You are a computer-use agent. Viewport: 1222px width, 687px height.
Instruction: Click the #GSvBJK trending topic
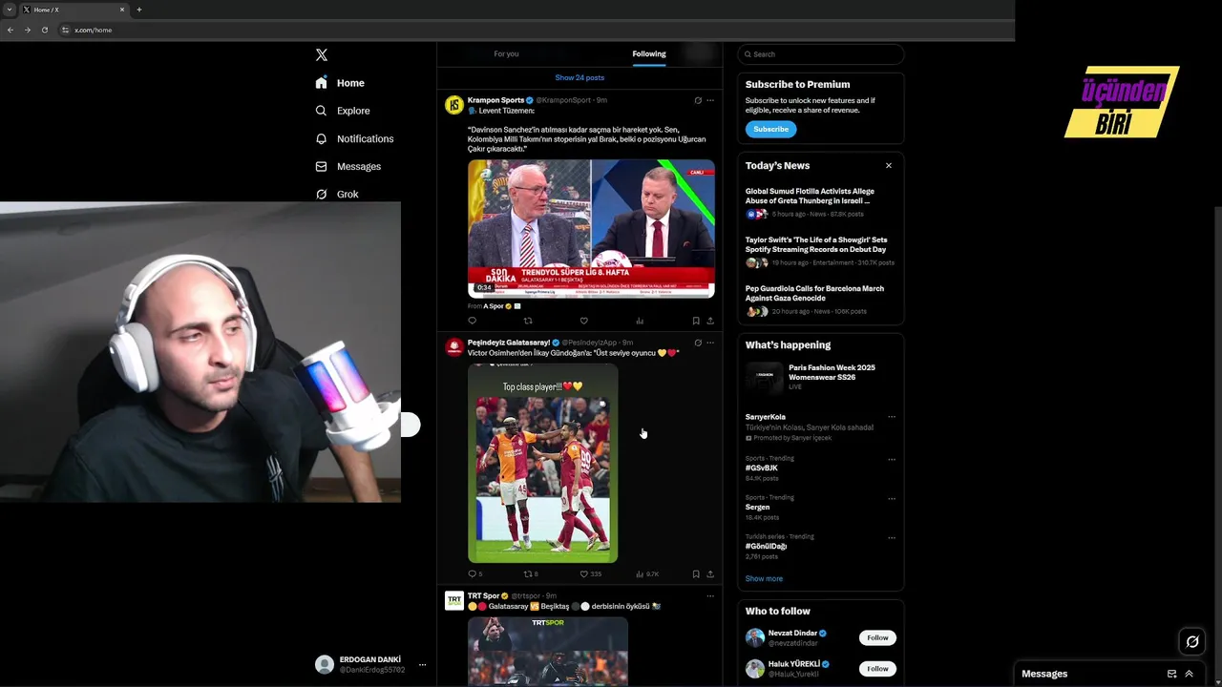point(762,468)
